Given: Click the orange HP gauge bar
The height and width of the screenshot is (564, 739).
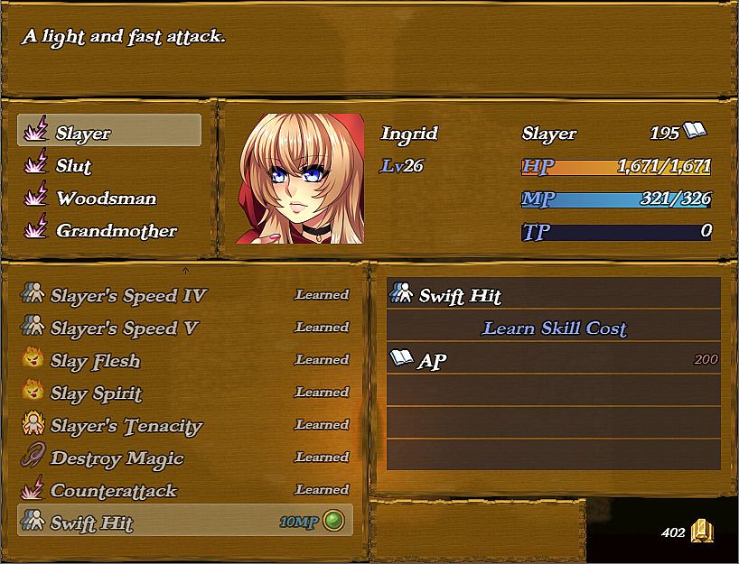Looking at the screenshot, I should click(616, 168).
